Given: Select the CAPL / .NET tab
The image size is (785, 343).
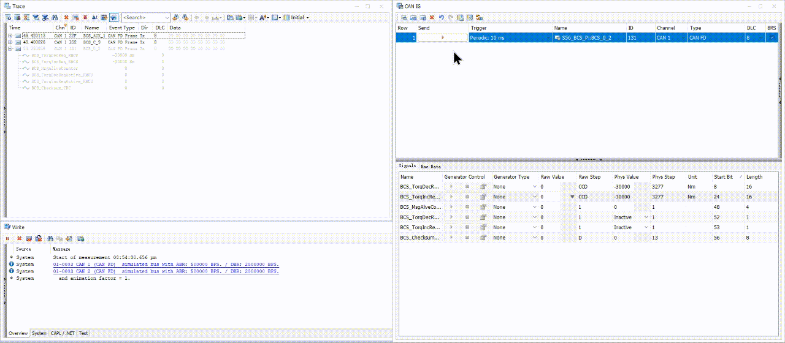Looking at the screenshot, I should [63, 333].
